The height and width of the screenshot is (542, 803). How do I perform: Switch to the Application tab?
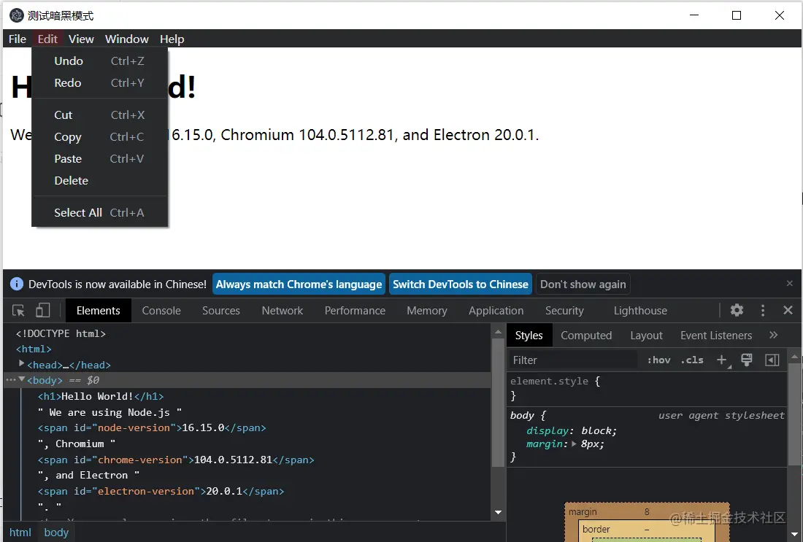(x=496, y=311)
